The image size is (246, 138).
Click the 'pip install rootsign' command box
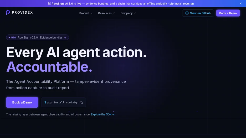click(64, 102)
